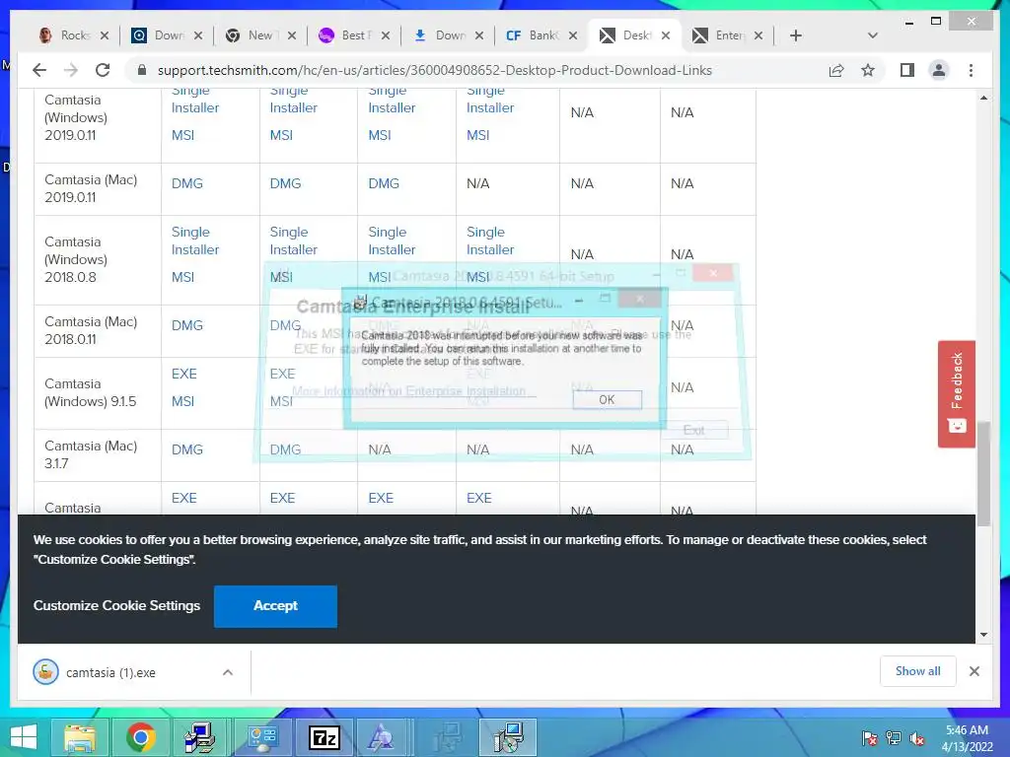Open the Windows Start menu
Screen dimensions: 1010x757
point(24,737)
